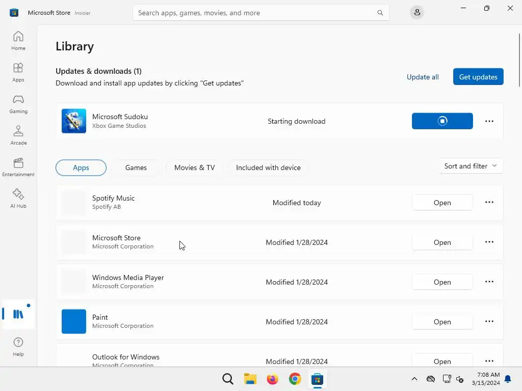Image resolution: width=522 pixels, height=391 pixels.
Task: Open the Entertainment section
Action: click(18, 167)
